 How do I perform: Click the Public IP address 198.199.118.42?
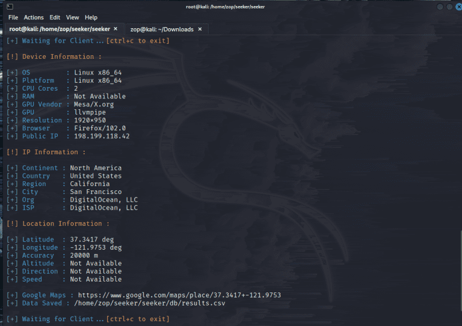click(102, 136)
